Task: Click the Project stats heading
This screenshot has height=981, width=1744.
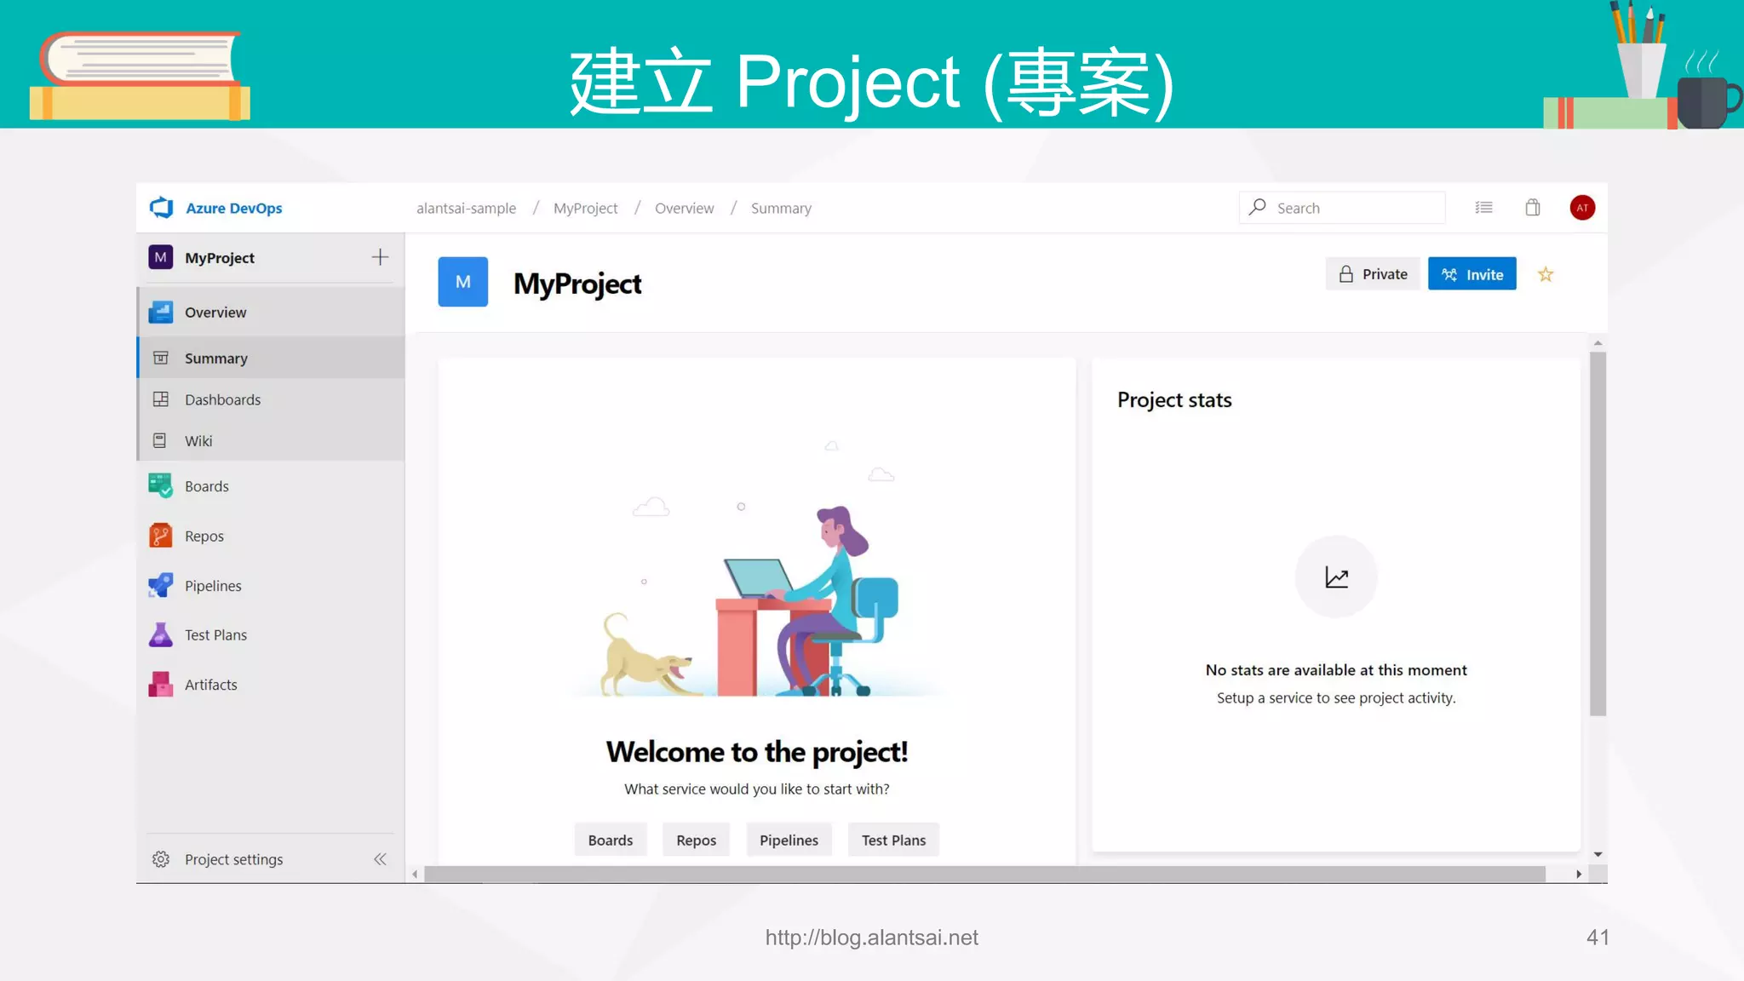Action: [x=1174, y=399]
